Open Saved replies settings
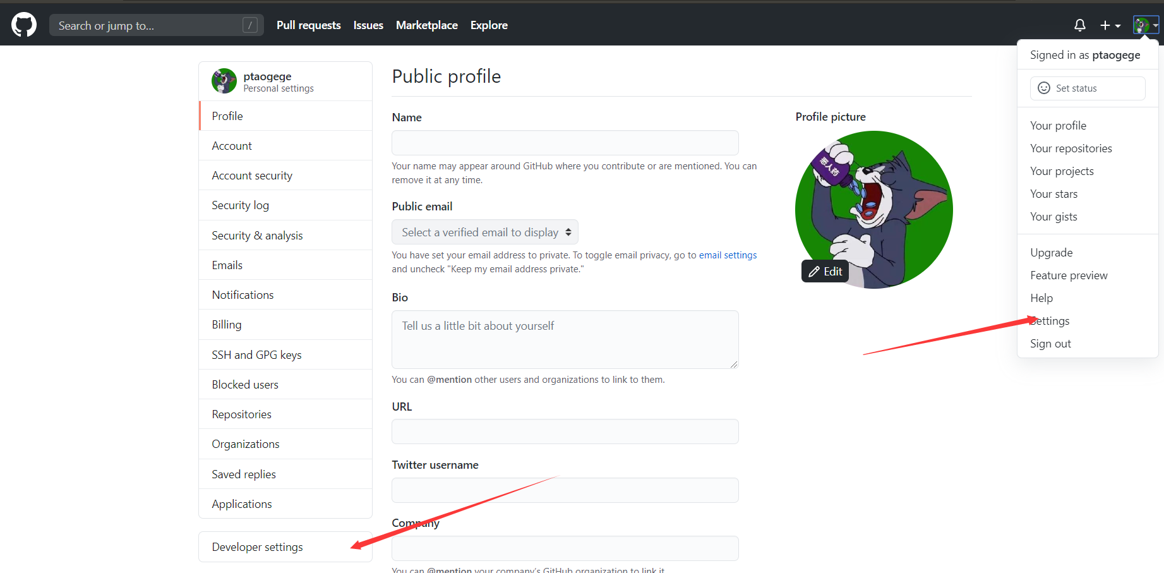 (x=285, y=474)
